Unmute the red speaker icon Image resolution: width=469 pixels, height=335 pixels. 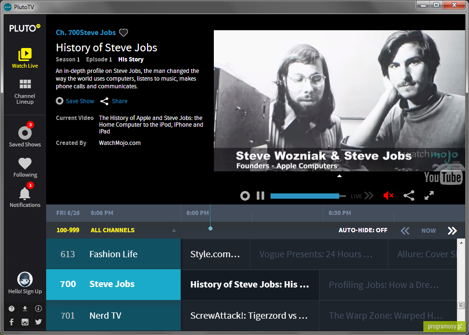coord(388,196)
